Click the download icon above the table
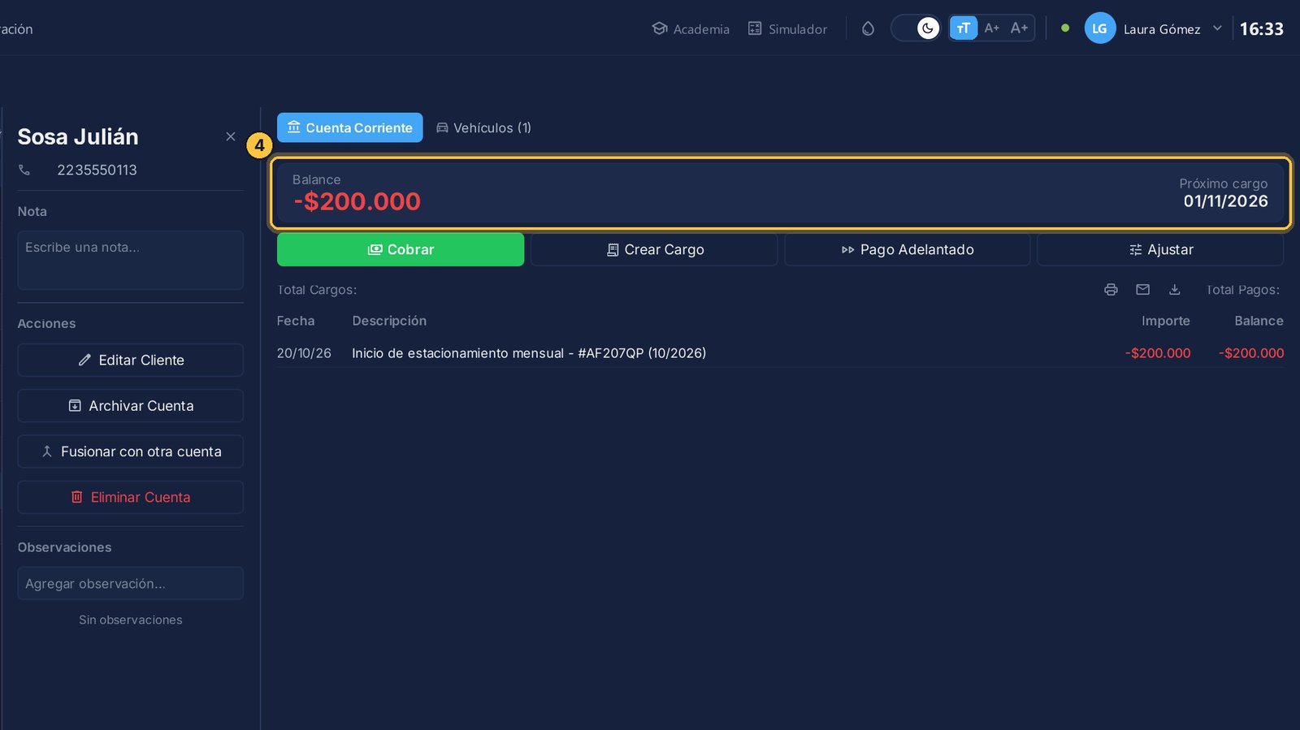Image resolution: width=1300 pixels, height=730 pixels. coord(1174,289)
